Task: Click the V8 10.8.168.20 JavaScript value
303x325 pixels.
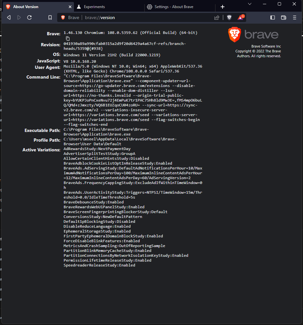Action: (x=80, y=61)
